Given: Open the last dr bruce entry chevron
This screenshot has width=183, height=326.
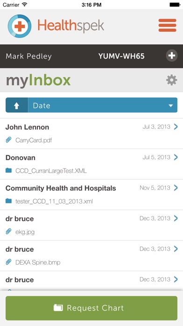Looking at the screenshot, I should [x=176, y=279].
